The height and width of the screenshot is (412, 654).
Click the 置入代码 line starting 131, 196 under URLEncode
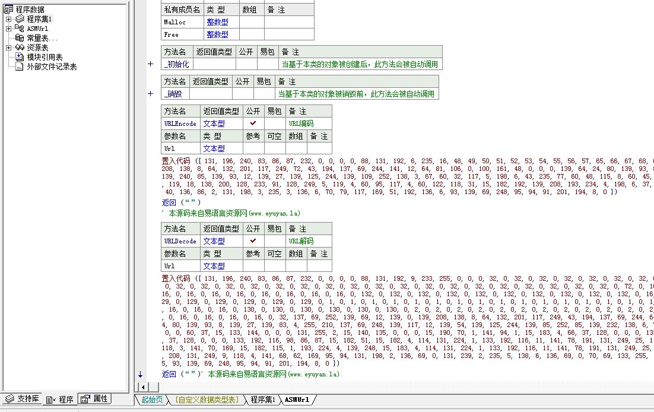click(x=408, y=161)
